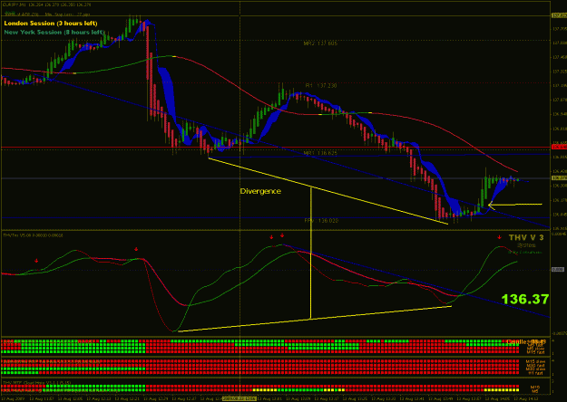This screenshot has height=402, width=567.
Task: Select the MR1 136.625 pivot level label
Action: click(x=320, y=153)
